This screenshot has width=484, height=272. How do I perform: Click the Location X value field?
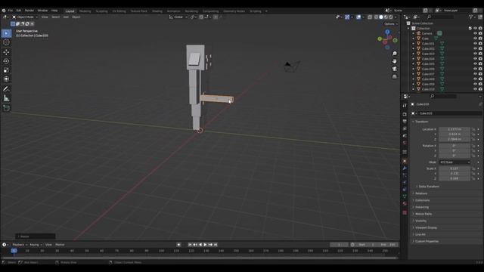(455, 129)
